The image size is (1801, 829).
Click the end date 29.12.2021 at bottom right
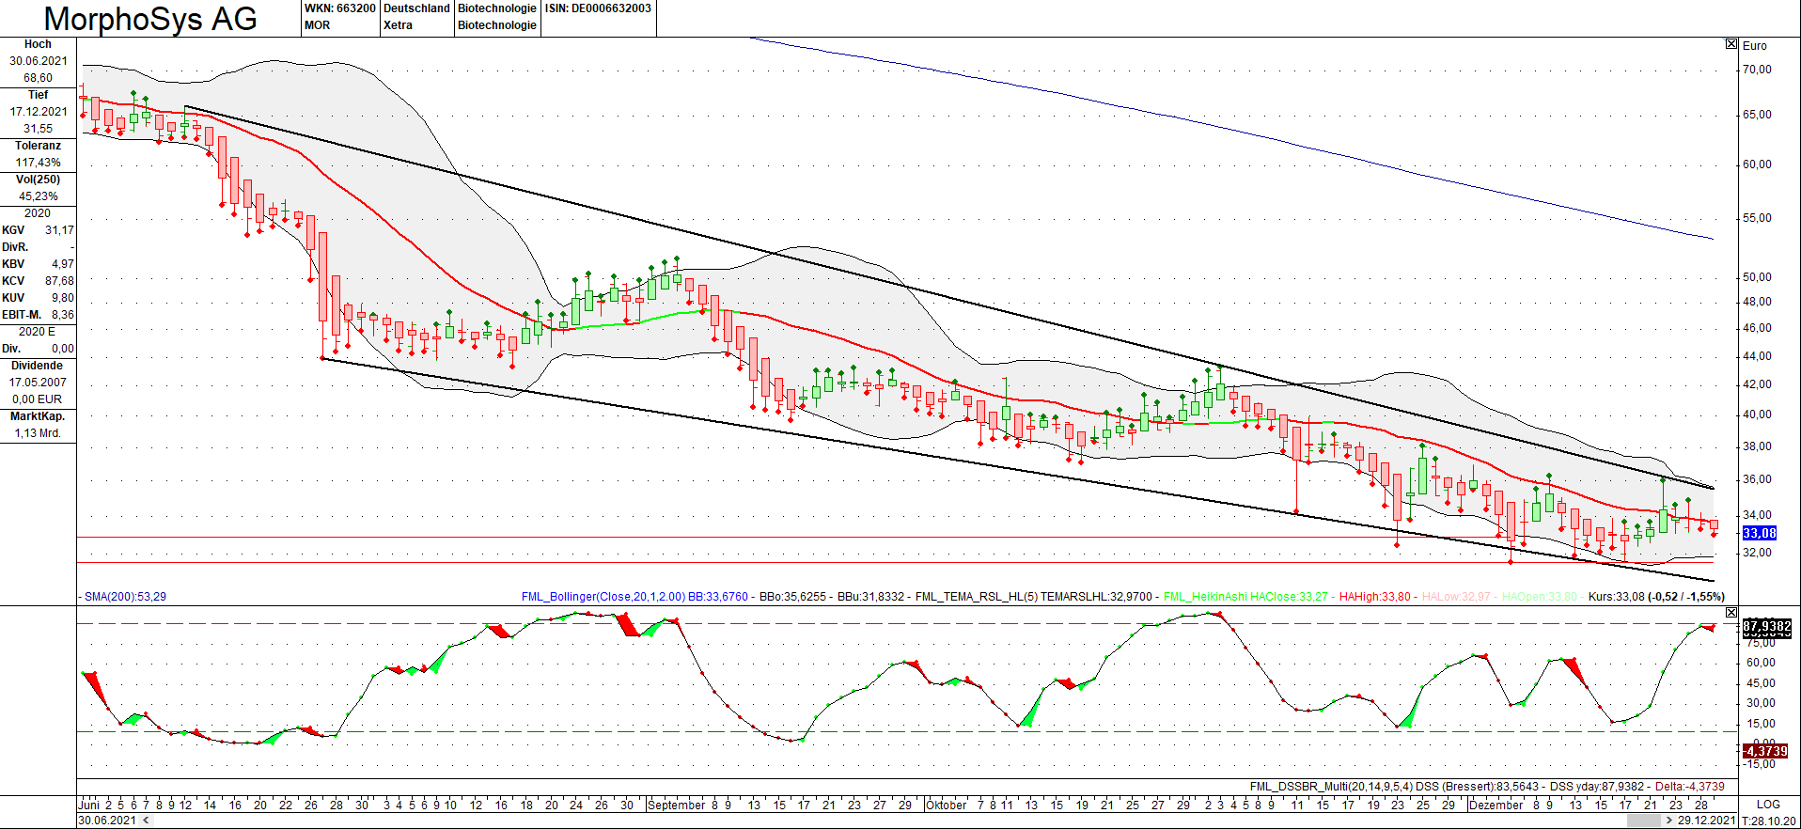click(1706, 821)
